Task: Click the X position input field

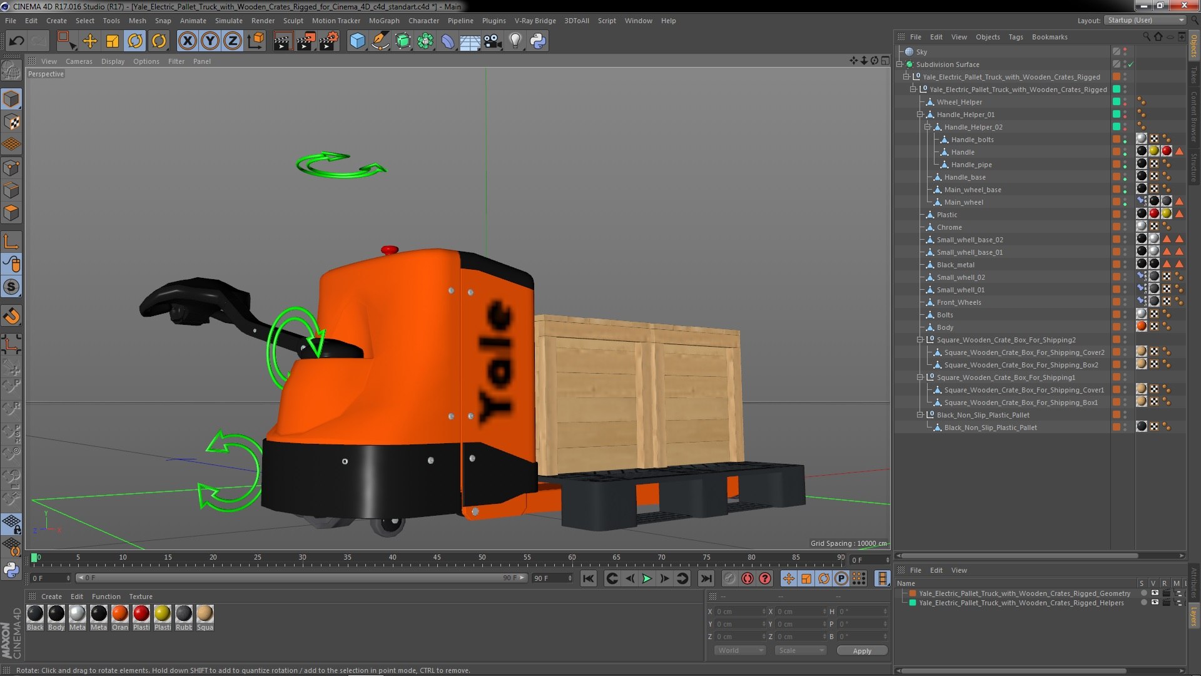Action: click(x=739, y=612)
